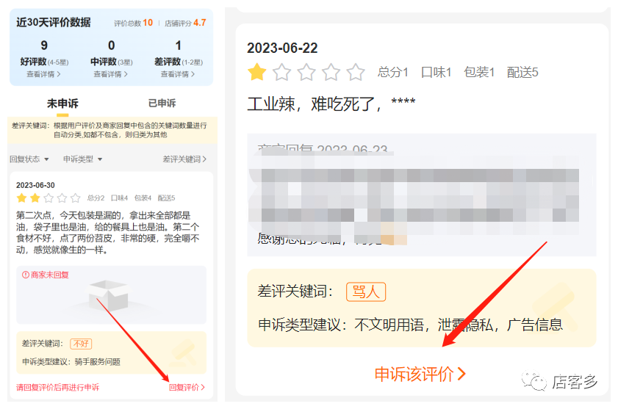Open 差评关键词 filter
The image size is (618, 409).
[x=184, y=159]
